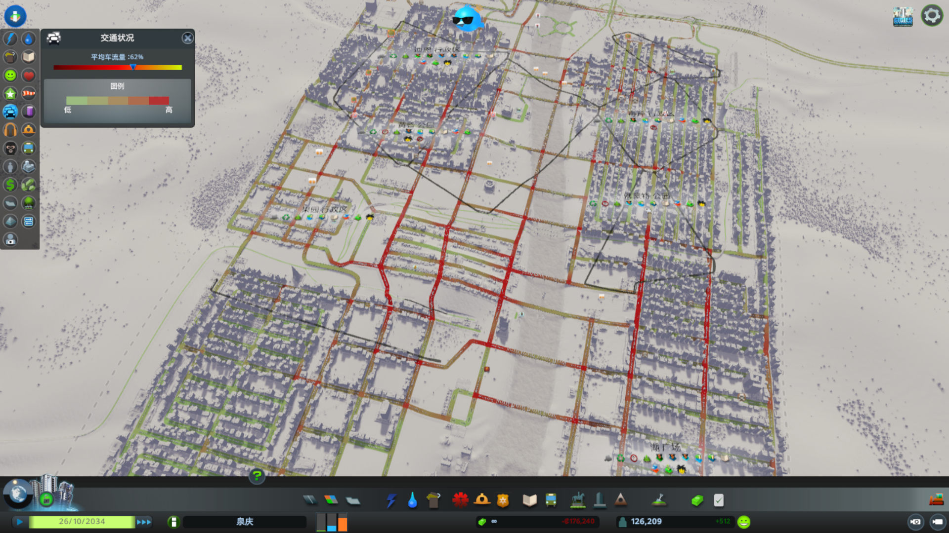Open the Policies checklist tab
Viewport: 949px width, 533px height.
coord(719,500)
